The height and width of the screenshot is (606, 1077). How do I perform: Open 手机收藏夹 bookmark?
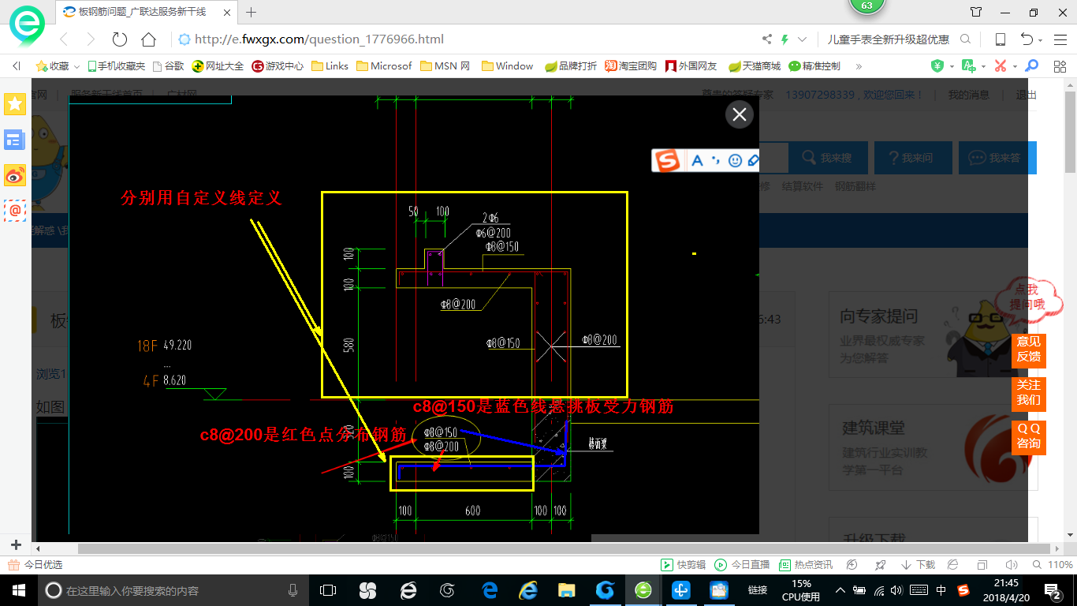click(x=116, y=66)
